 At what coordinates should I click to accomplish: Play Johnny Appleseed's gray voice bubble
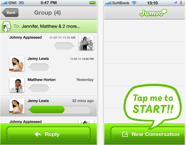pos(65,46)
